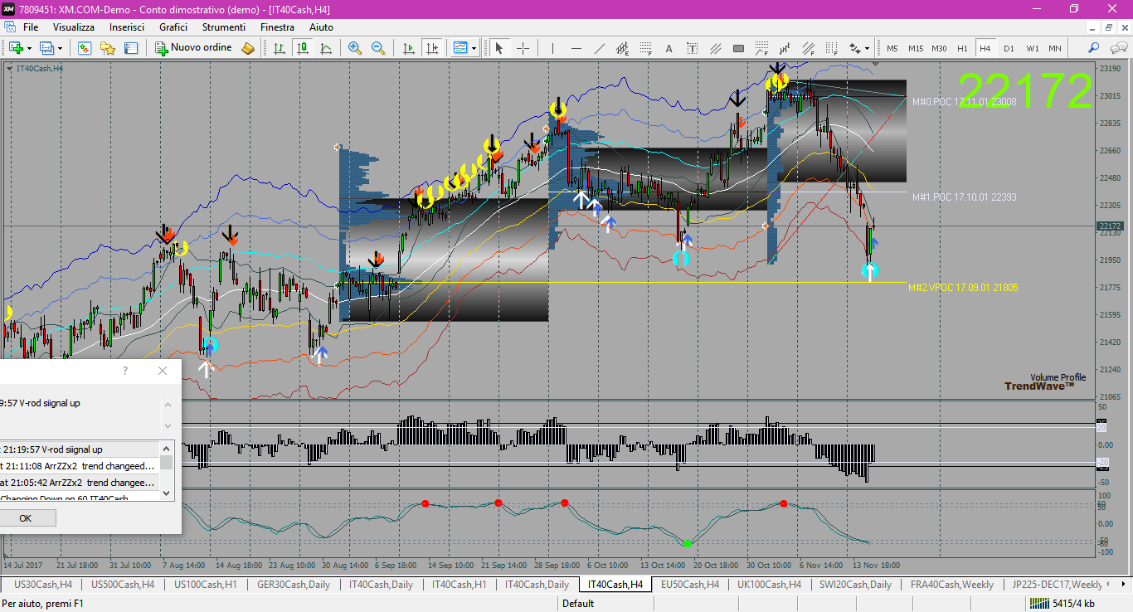1133x612 pixels.
Task: Switch to M5 timeframe
Action: (892, 48)
